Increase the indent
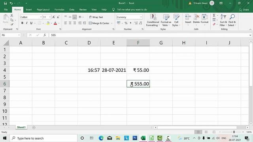This screenshot has height=142, width=253. (84, 23)
